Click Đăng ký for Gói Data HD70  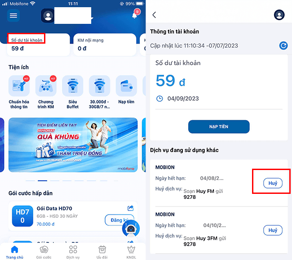click(x=119, y=220)
